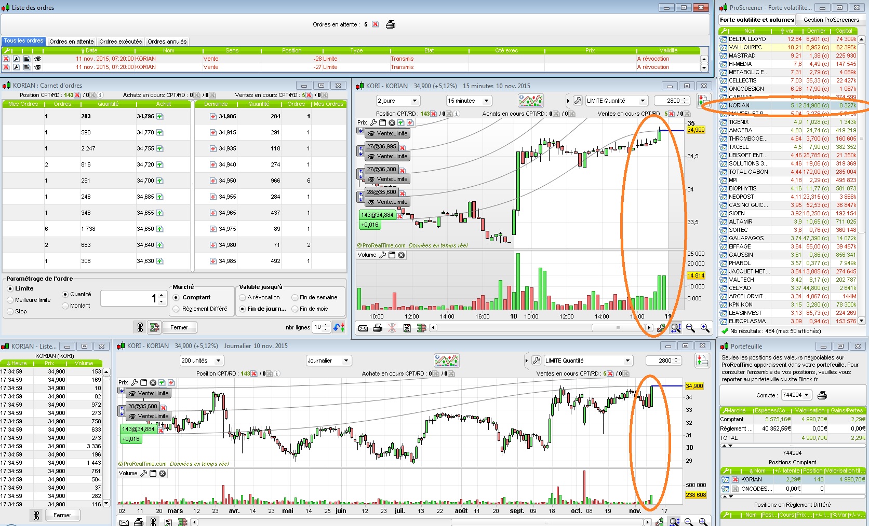Select Règlement Différé market option
Screen dimensions: 869x526
pyautogui.click(x=200, y=309)
